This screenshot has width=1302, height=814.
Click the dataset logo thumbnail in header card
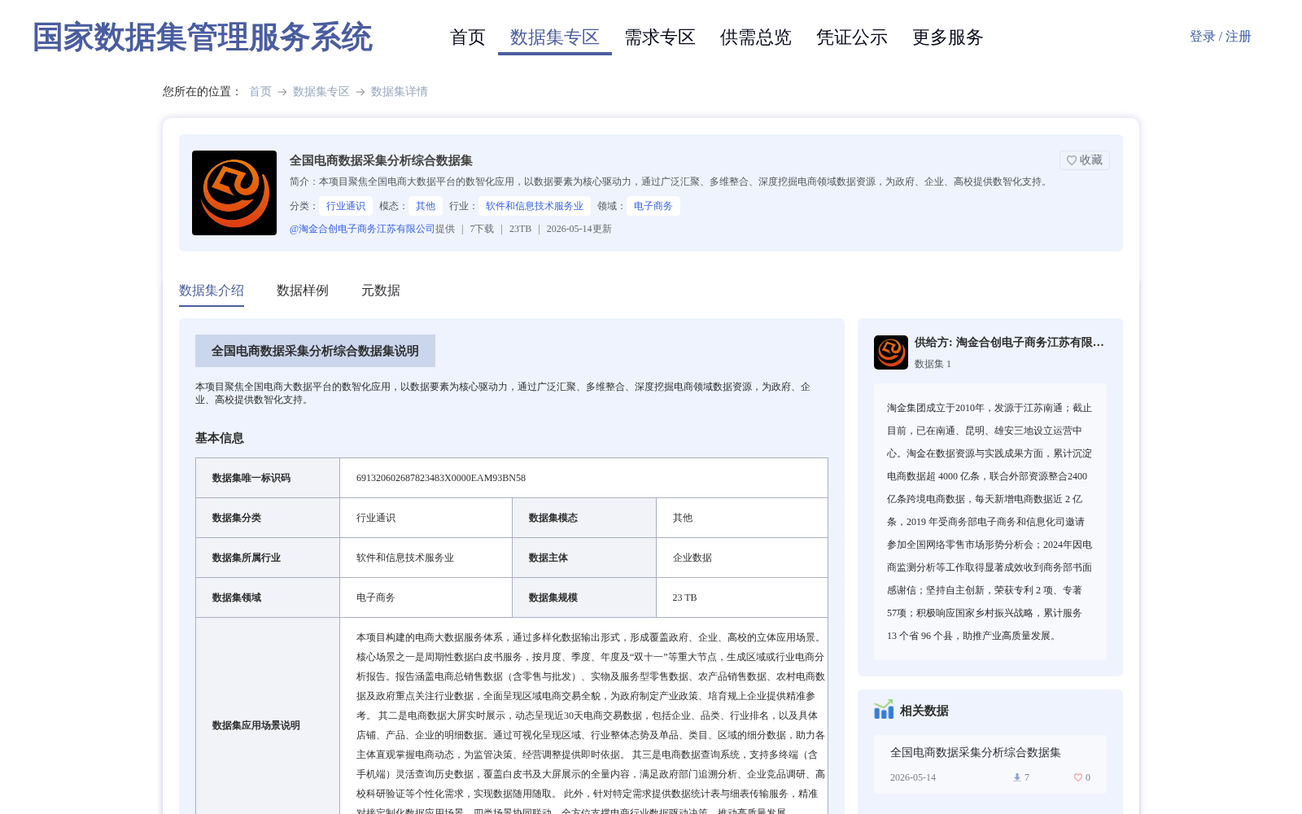[234, 193]
